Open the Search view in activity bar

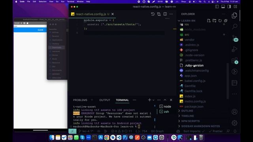pos(234,26)
